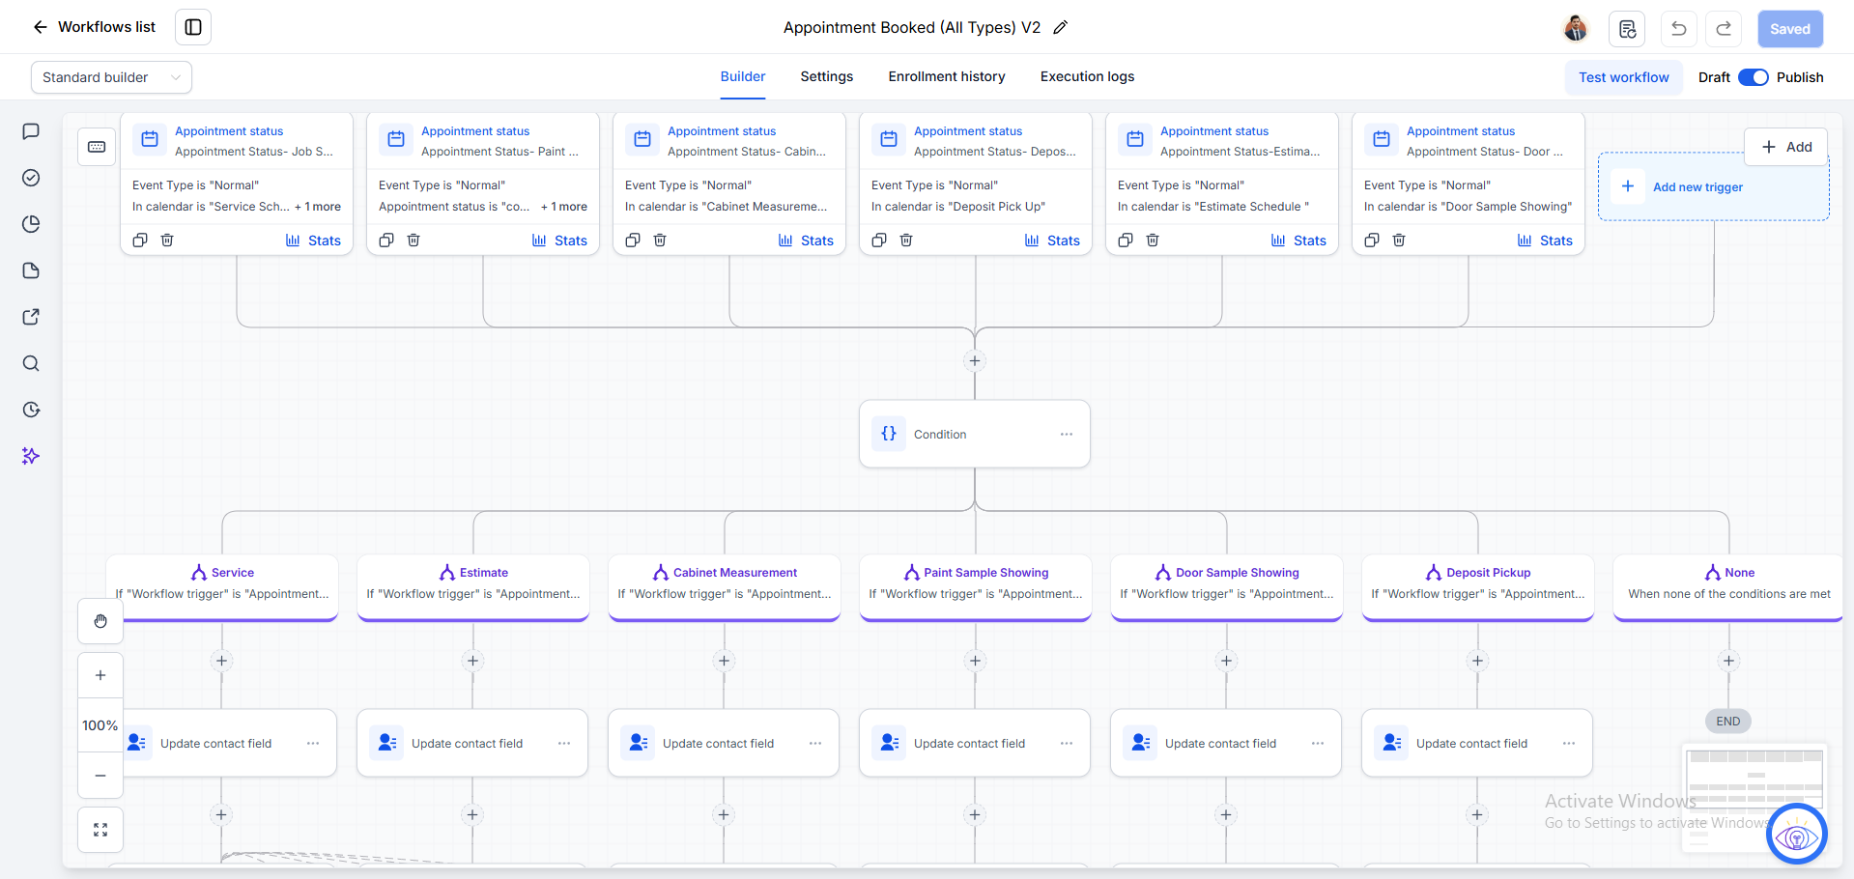Screen dimensions: 1854x879
Task: Delete the Job S... appointment trigger
Action: (x=167, y=240)
